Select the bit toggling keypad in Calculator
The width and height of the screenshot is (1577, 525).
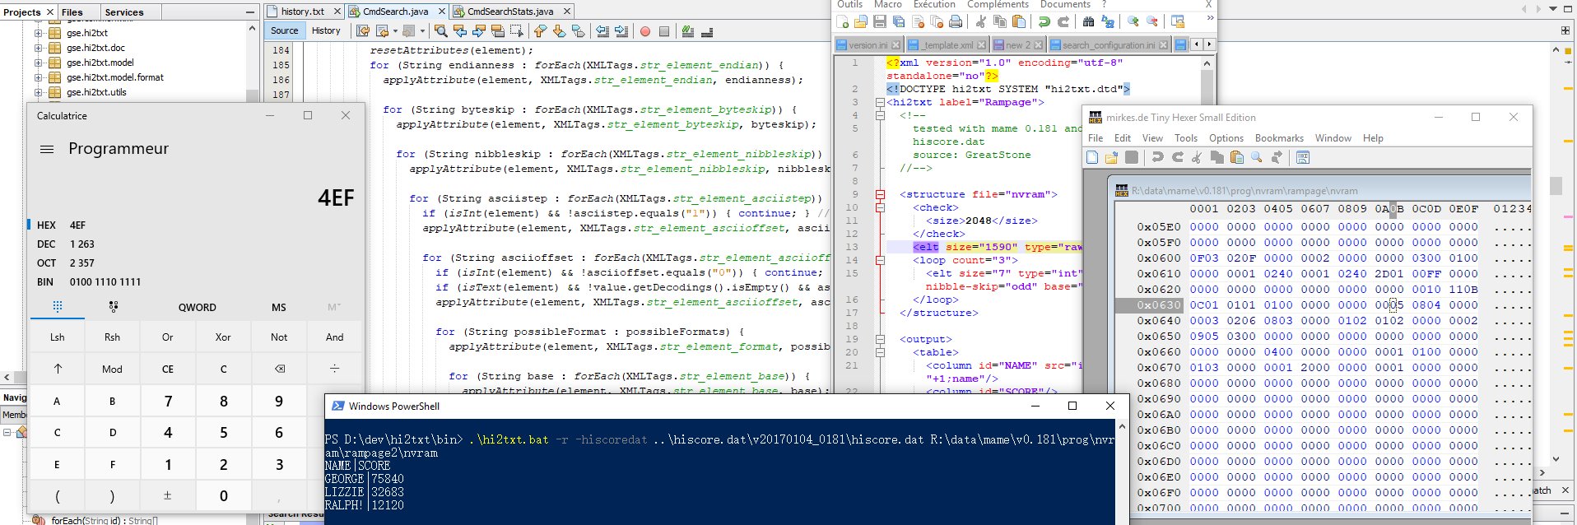click(x=113, y=307)
